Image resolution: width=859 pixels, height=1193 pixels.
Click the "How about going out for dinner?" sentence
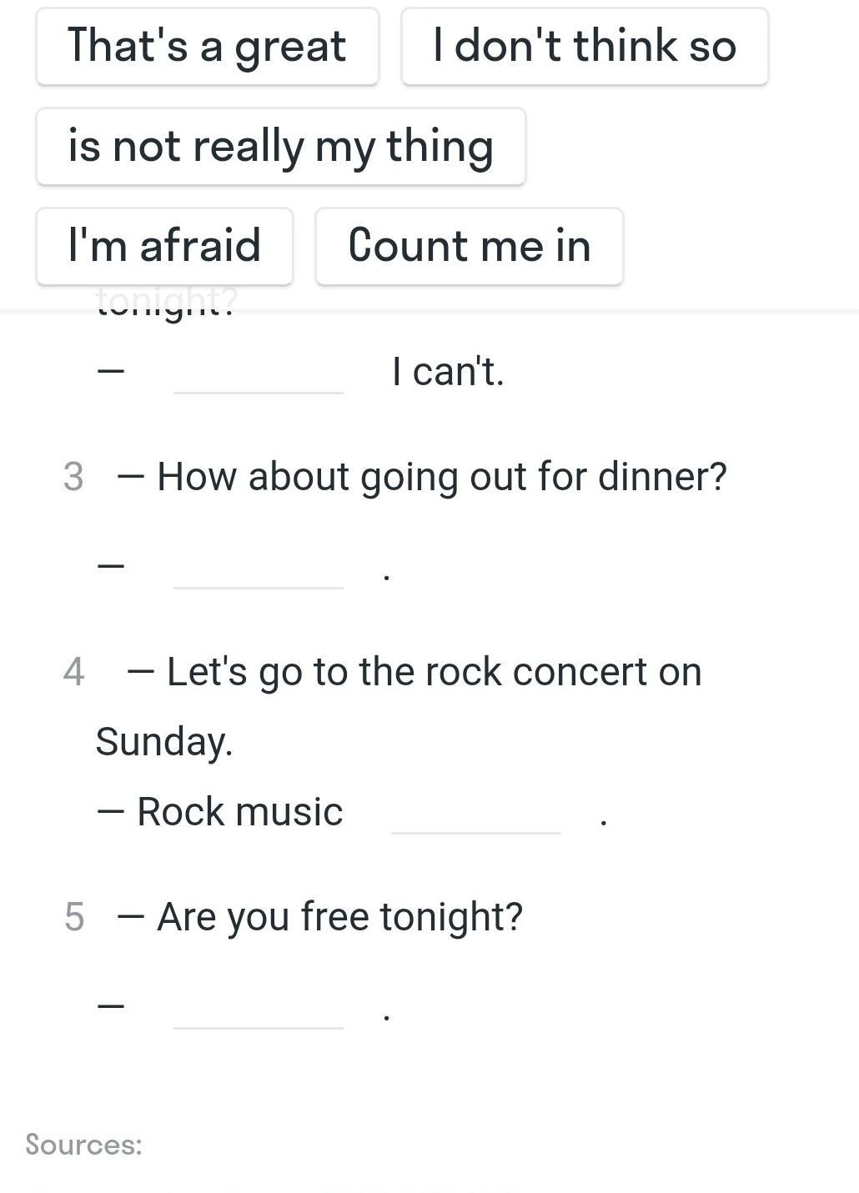pyautogui.click(x=441, y=477)
